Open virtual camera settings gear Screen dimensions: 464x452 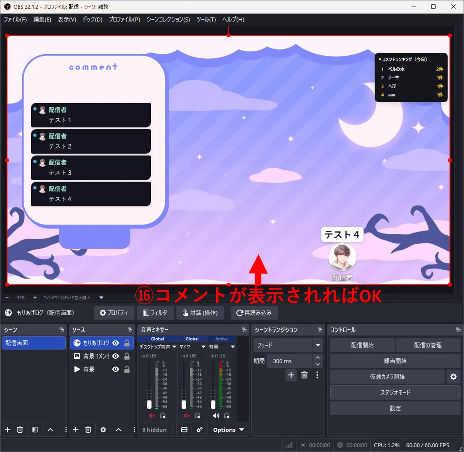pos(454,377)
